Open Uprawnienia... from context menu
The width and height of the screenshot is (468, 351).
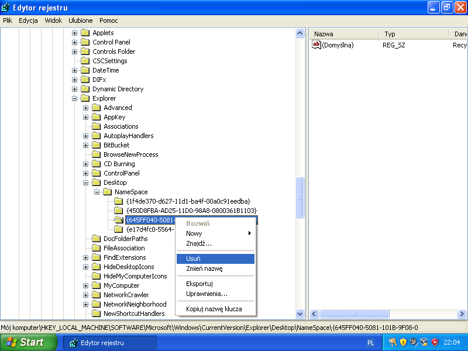[x=215, y=294]
